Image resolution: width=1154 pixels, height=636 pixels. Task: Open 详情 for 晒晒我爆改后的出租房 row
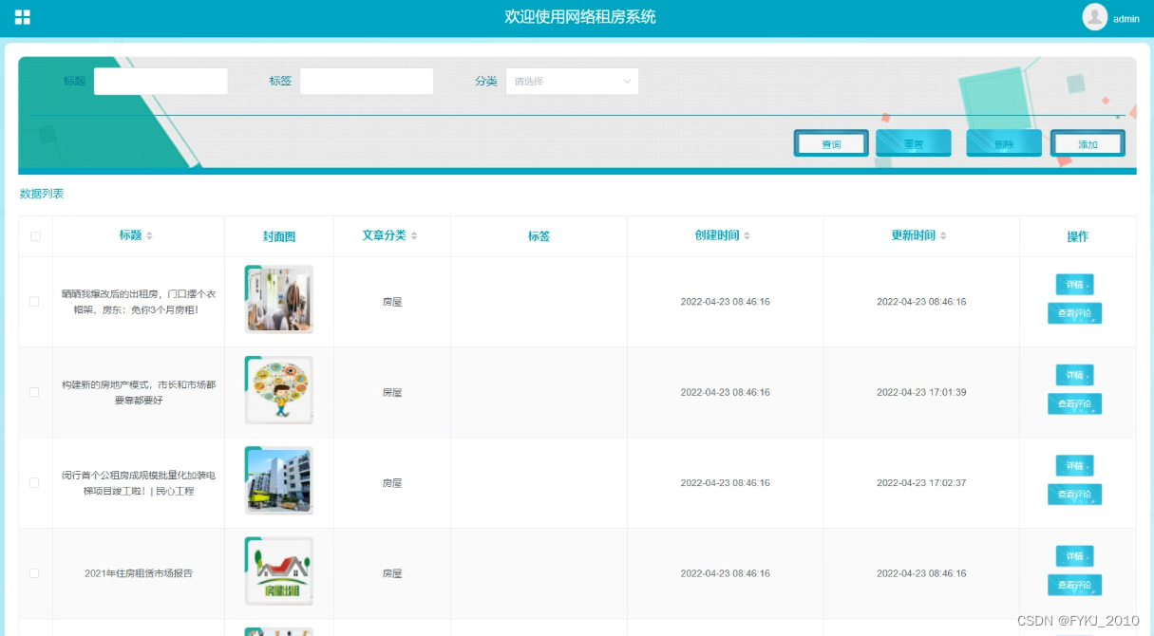click(x=1074, y=284)
